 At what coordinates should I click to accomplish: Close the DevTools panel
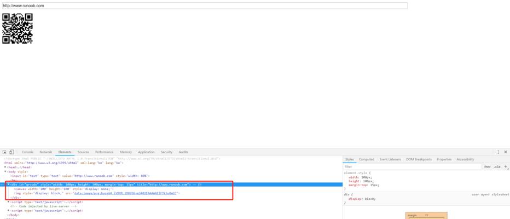[506, 152]
